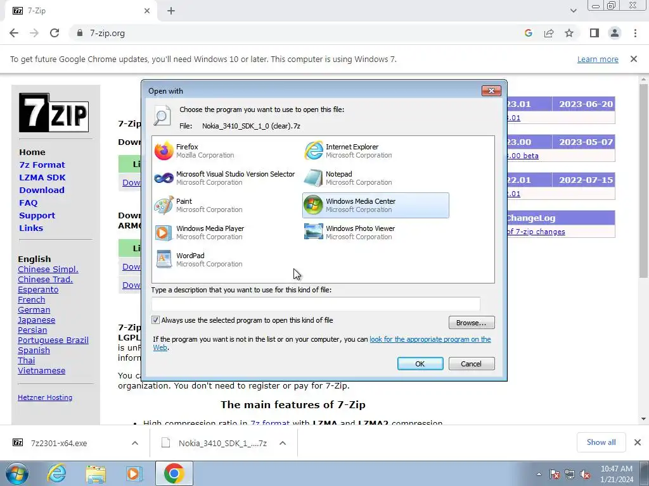Open the Chrome profile avatar

(615, 33)
